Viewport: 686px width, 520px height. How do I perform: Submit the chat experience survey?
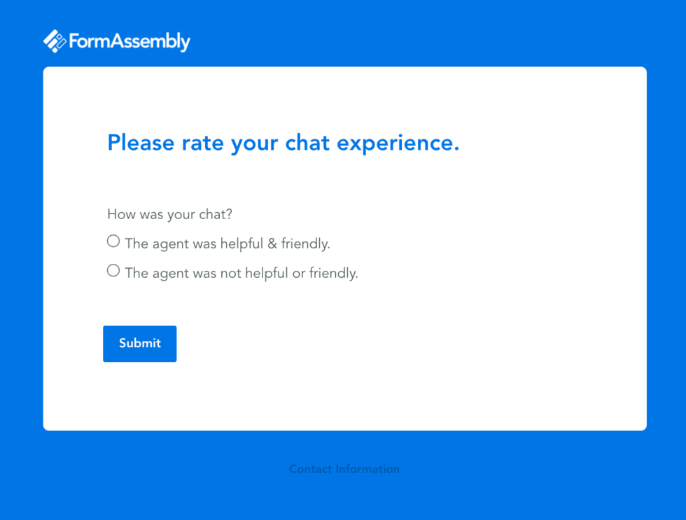(139, 344)
